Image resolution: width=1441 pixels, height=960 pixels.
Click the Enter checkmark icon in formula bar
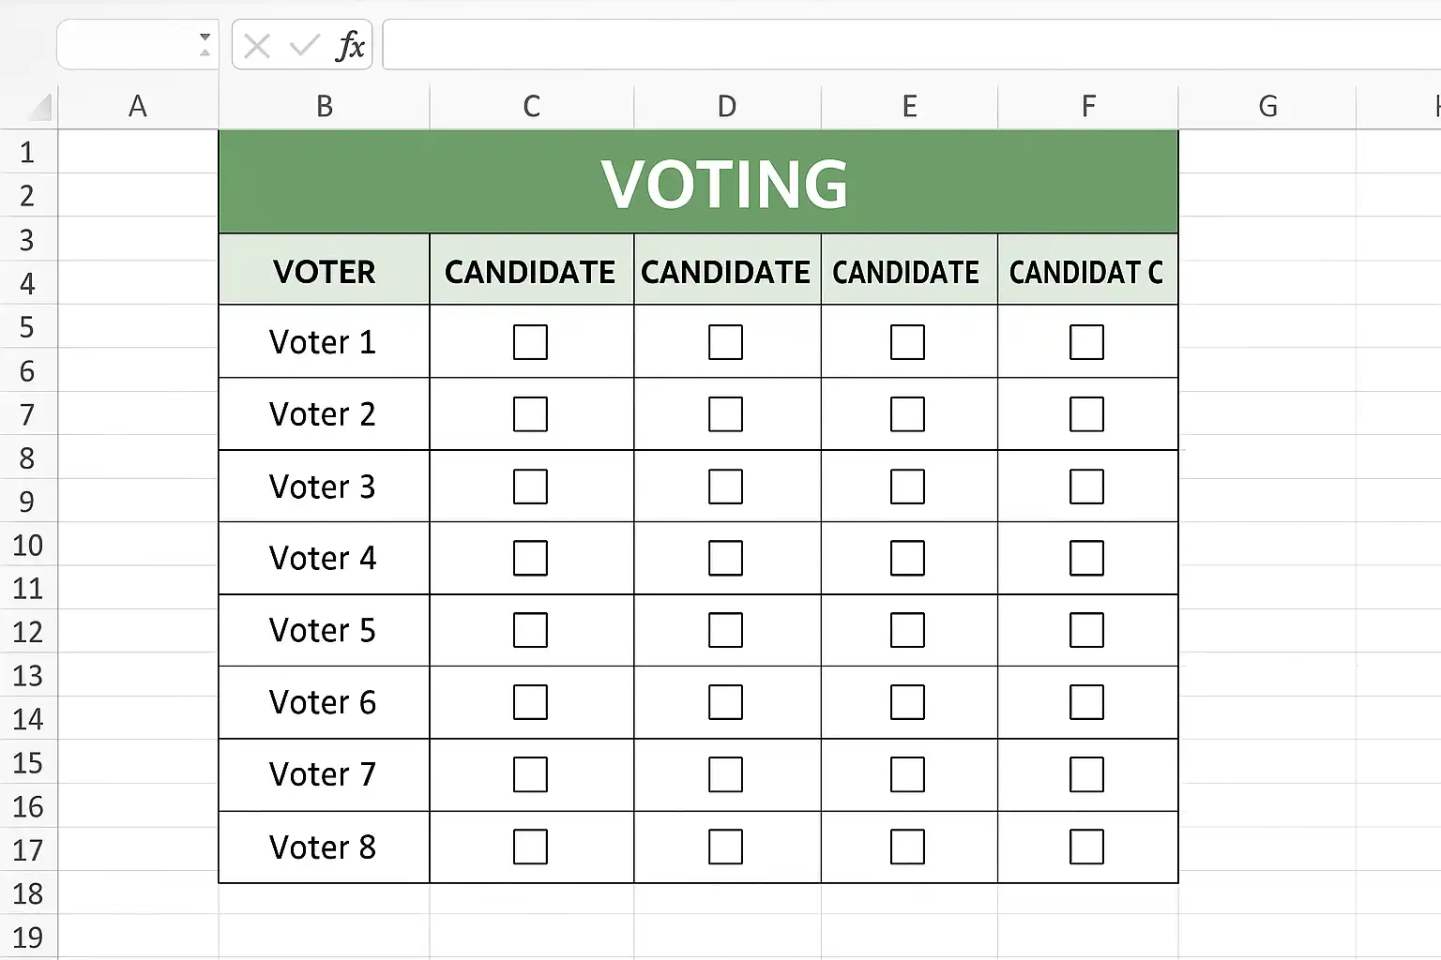[x=304, y=45]
